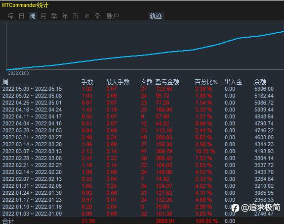
Task: Select week row 2022.04.11 ~ 2022.04.17
Action: tap(138, 116)
